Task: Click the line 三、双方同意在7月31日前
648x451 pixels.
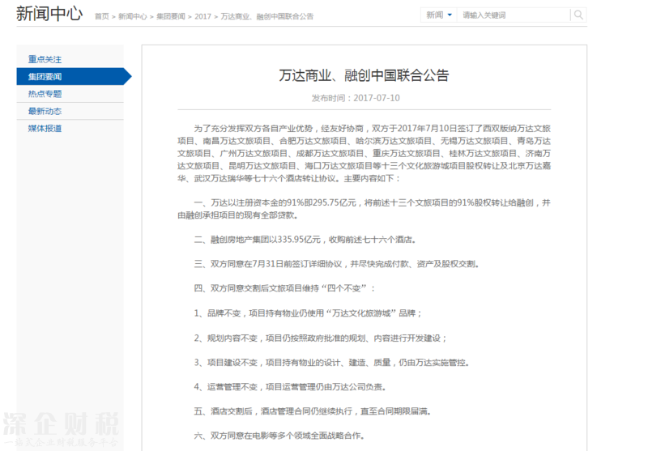Action: point(336,264)
